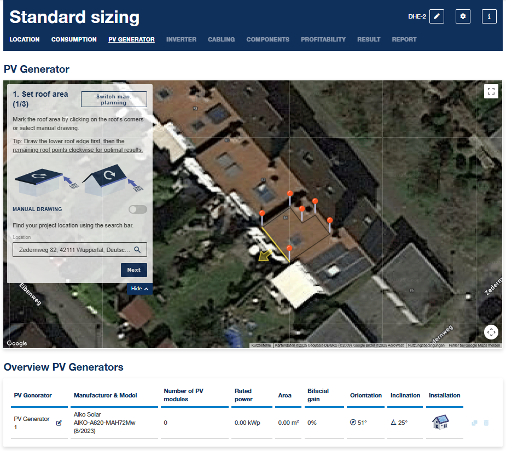Screen dimensions: 506x451
Task: Click Switch man. planning button
Action: [114, 99]
